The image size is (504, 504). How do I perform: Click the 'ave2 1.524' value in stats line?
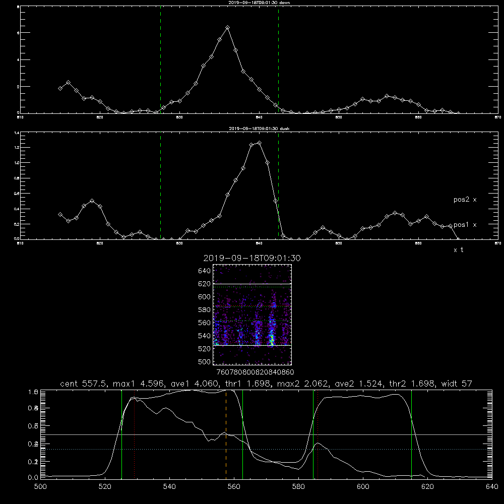pos(359,384)
